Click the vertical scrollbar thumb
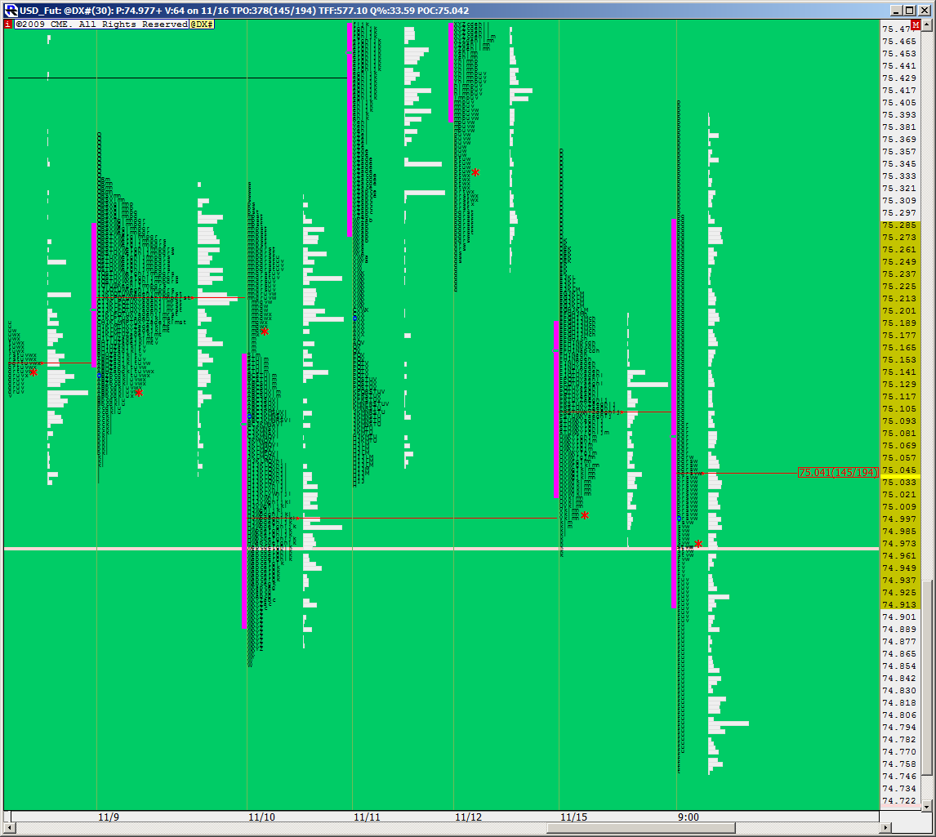 927,678
